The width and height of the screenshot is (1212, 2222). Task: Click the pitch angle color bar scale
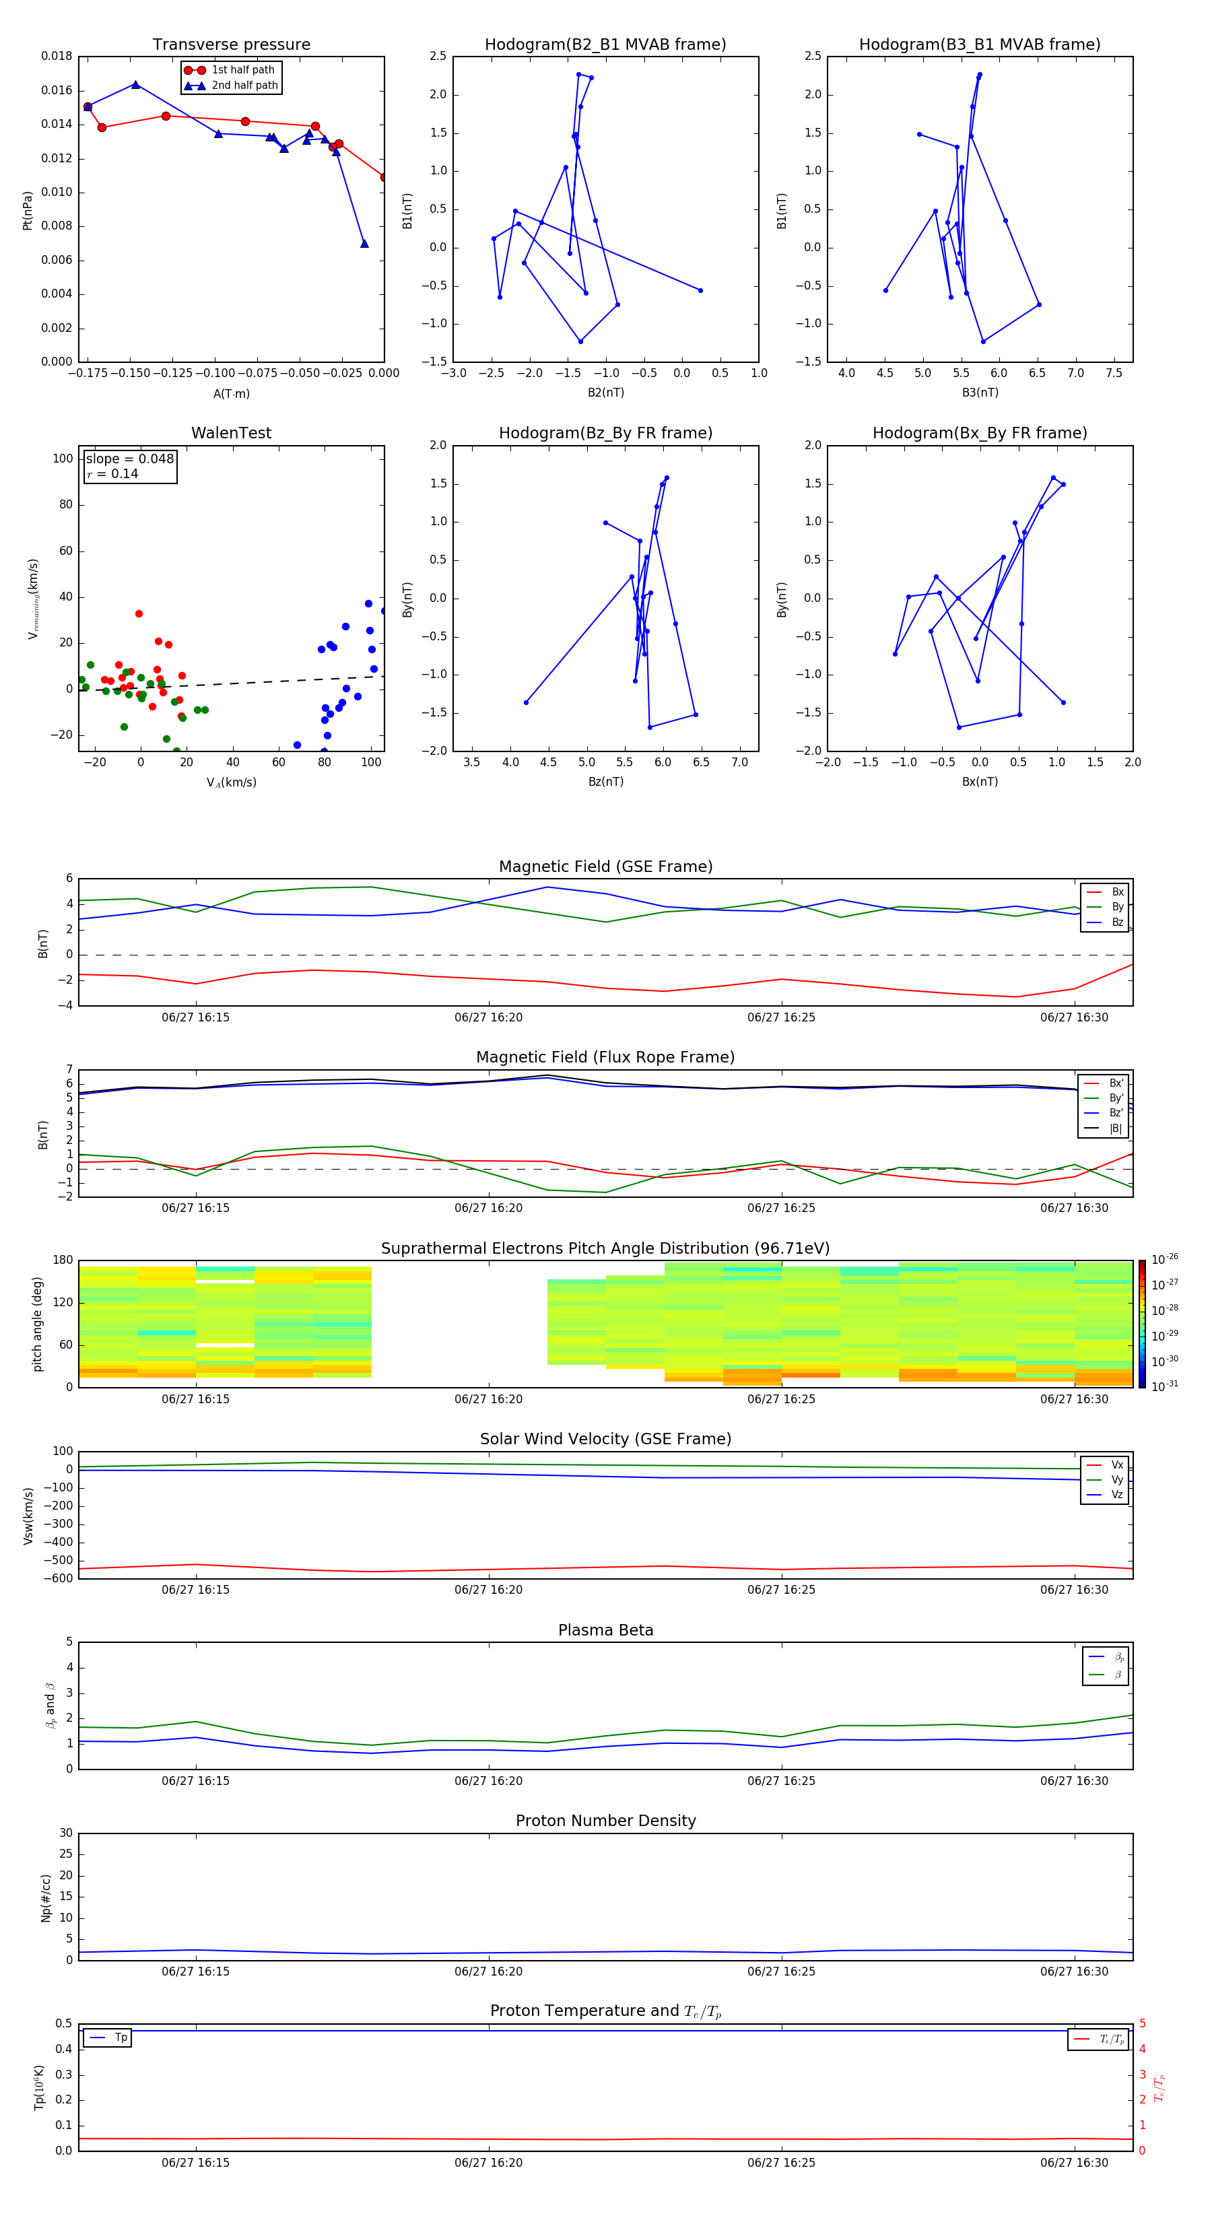1142,1323
